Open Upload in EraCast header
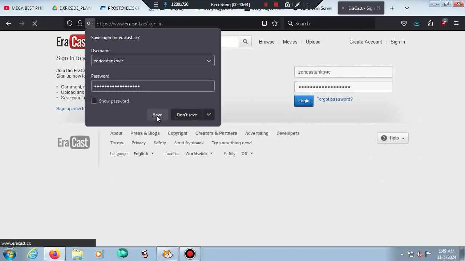Viewport: 465px width, 261px height. [x=313, y=42]
